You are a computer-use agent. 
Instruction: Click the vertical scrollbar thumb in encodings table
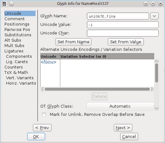(x=157, y=73)
